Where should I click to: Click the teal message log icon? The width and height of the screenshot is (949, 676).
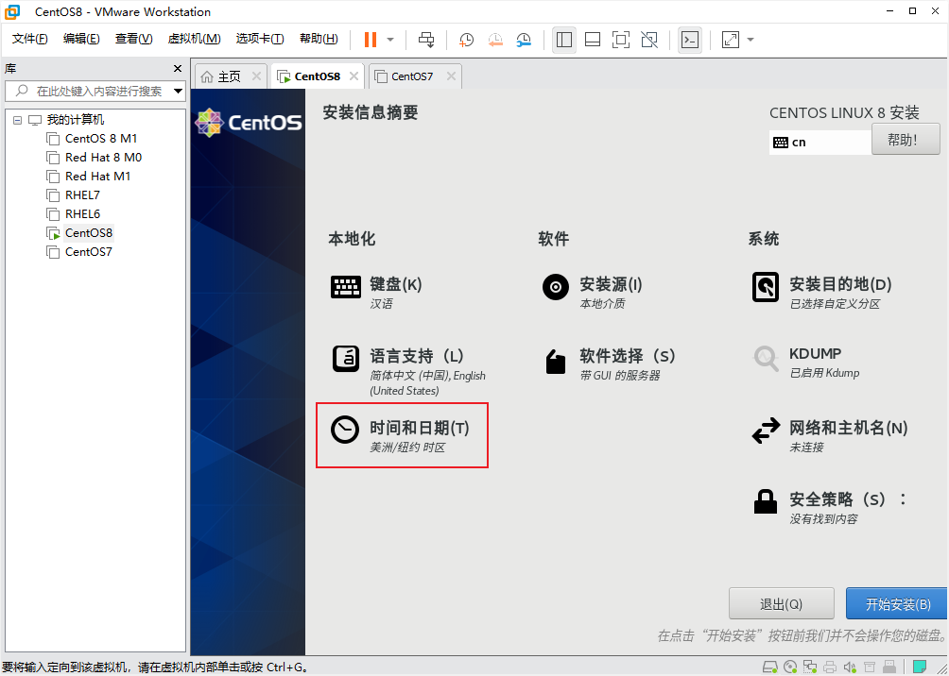(x=920, y=668)
